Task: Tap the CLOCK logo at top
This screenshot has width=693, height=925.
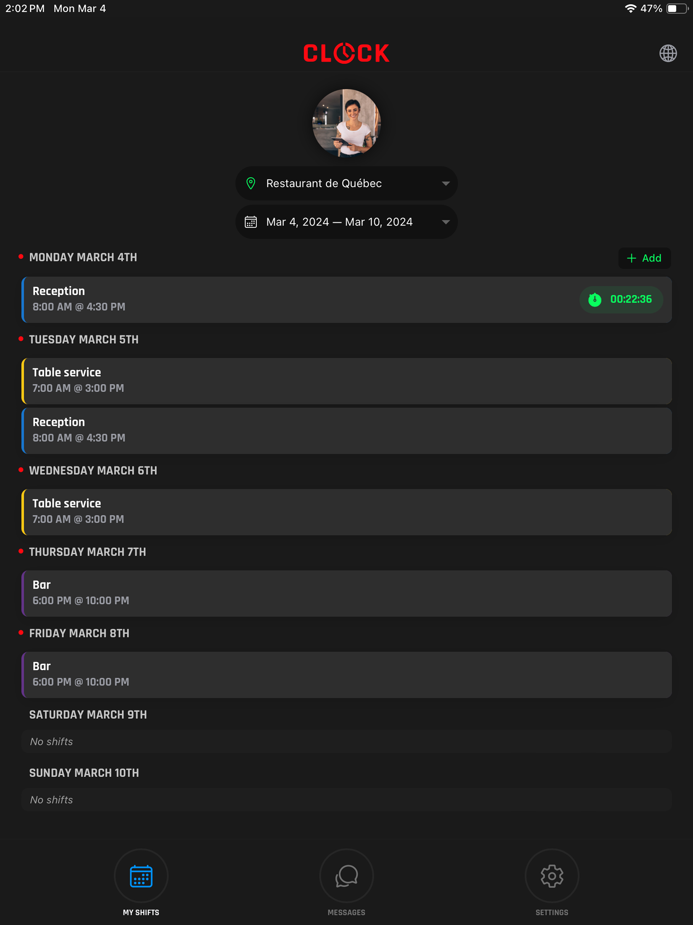Action: (346, 53)
